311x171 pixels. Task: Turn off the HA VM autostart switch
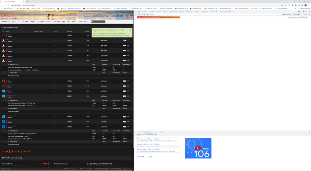point(124,40)
